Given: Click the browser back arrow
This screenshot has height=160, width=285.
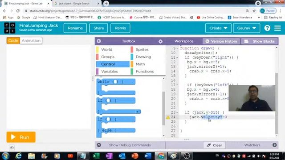Looking at the screenshot, I should pyautogui.click(x=4, y=11).
